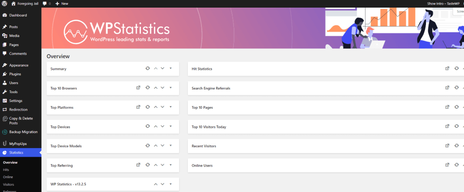Viewport: 464px width, 192px height.
Task: Open Plugins in the sidebar menu
Action: 21,74
